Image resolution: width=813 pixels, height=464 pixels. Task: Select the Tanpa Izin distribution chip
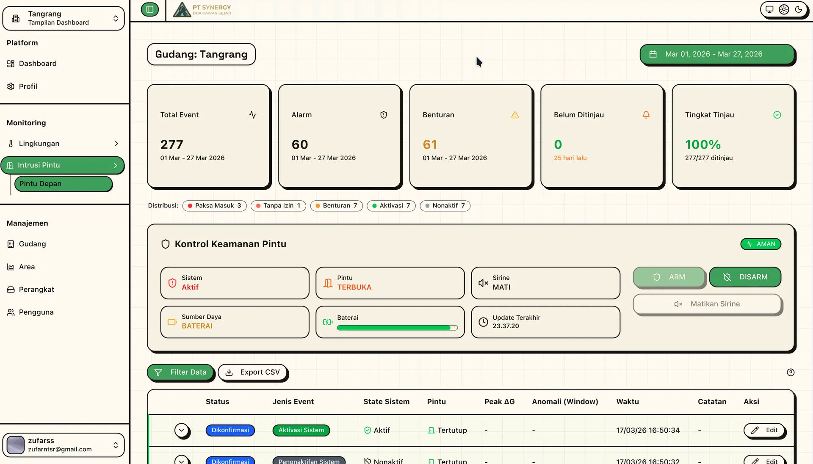(x=278, y=206)
